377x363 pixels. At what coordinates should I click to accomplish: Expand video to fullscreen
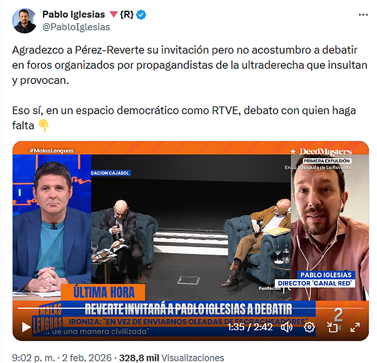pos(355,327)
